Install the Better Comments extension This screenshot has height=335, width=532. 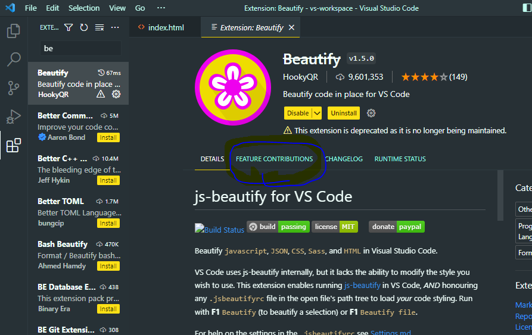(x=108, y=137)
